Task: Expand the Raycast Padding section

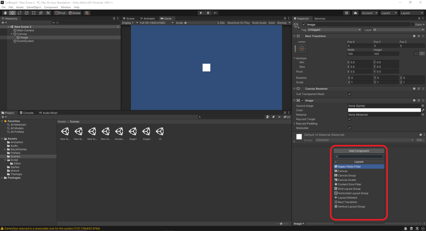Action: [295, 123]
